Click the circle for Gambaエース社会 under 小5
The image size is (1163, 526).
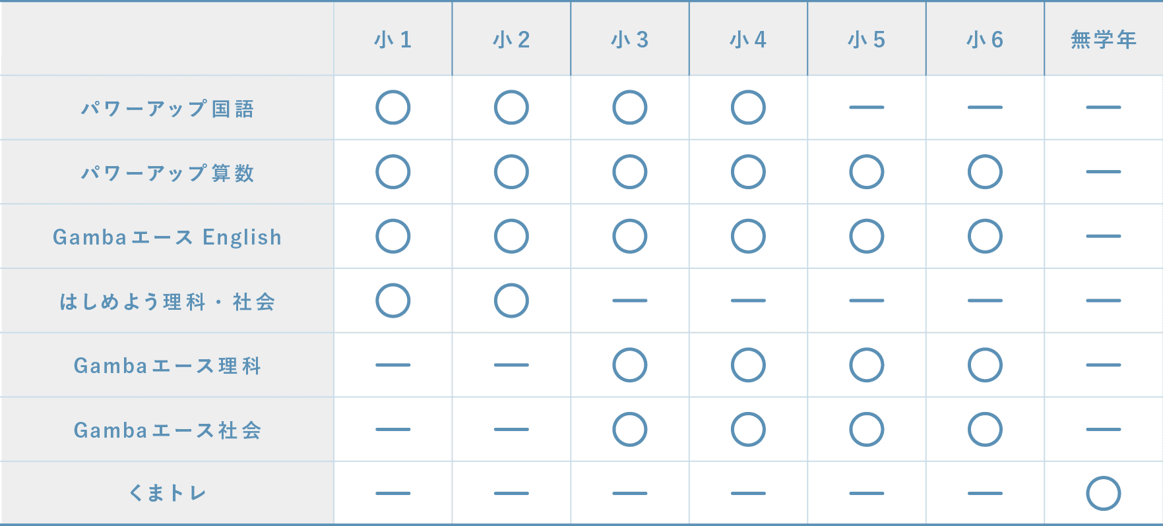[867, 430]
